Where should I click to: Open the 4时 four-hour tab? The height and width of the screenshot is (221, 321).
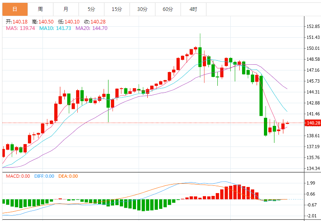pos(193,9)
